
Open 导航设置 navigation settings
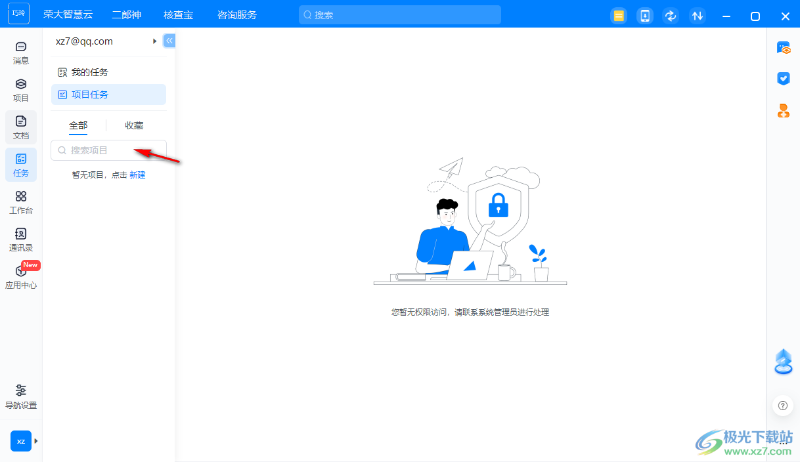pyautogui.click(x=21, y=398)
